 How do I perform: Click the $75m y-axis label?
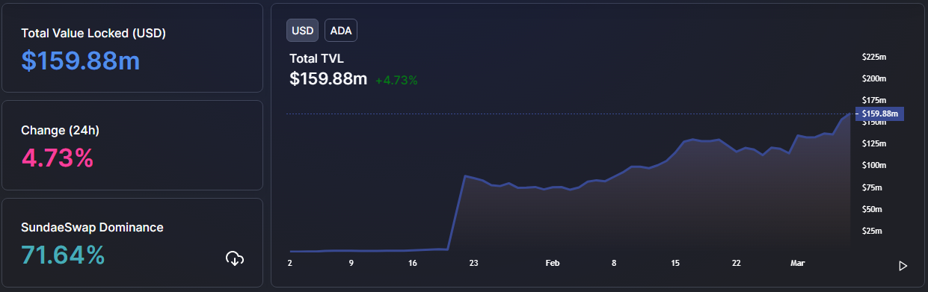pyautogui.click(x=872, y=187)
